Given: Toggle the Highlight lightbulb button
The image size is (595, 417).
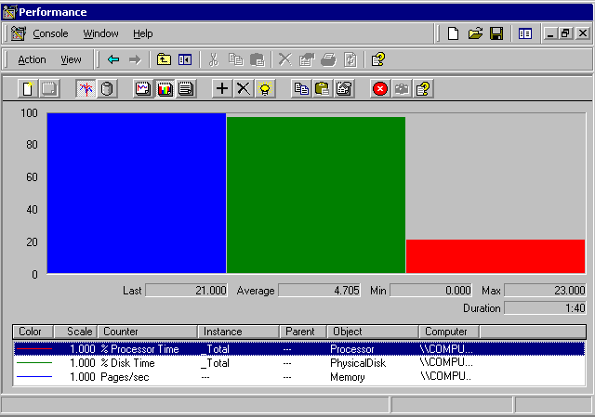Looking at the screenshot, I should click(265, 88).
